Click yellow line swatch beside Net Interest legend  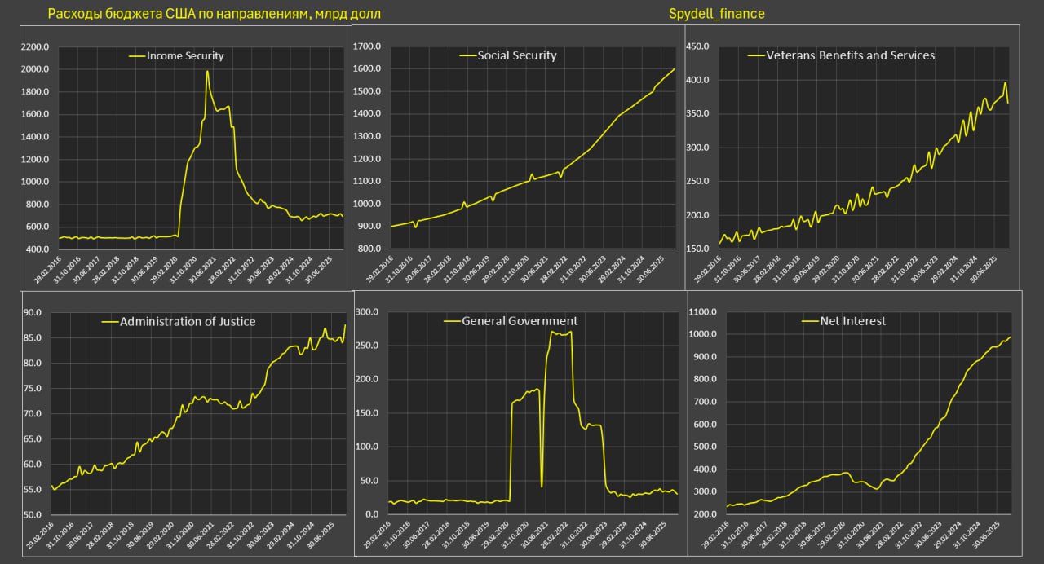pyautogui.click(x=810, y=321)
